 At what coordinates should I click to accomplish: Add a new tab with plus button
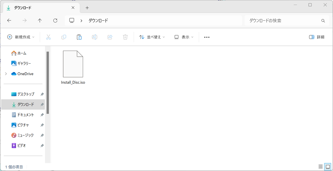coord(87,8)
